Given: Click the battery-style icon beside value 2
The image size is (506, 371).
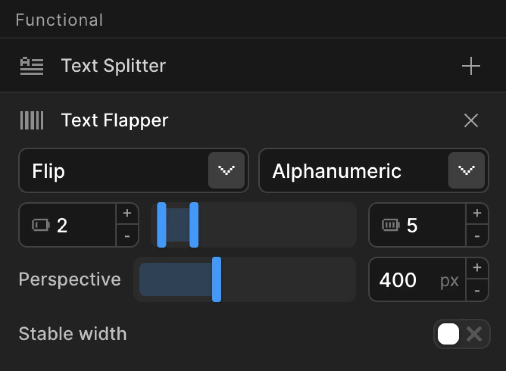Looking at the screenshot, I should click(40, 226).
